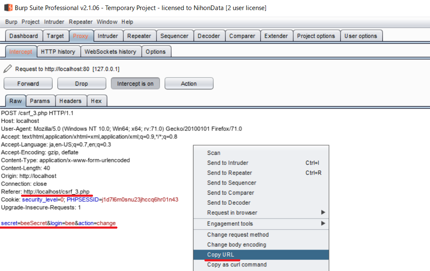430x271 pixels.
Task: Select Change request method
Action: (261, 235)
